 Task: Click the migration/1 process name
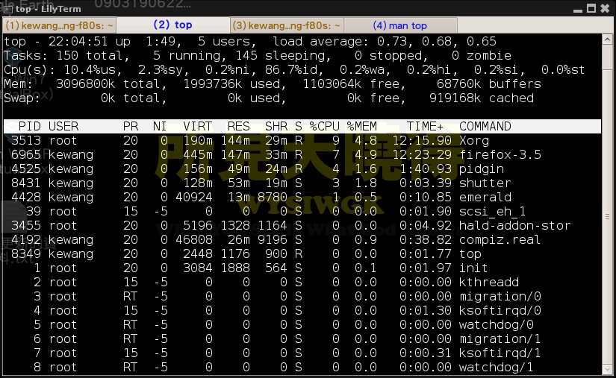pyautogui.click(x=500, y=338)
